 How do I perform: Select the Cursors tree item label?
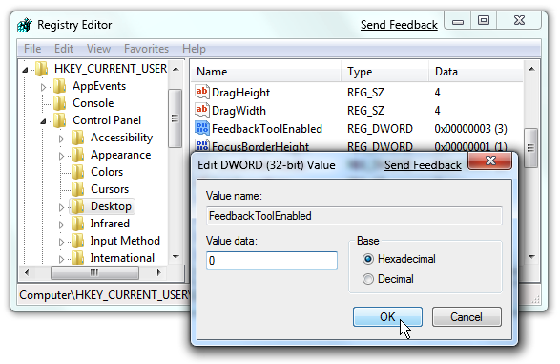click(x=110, y=189)
